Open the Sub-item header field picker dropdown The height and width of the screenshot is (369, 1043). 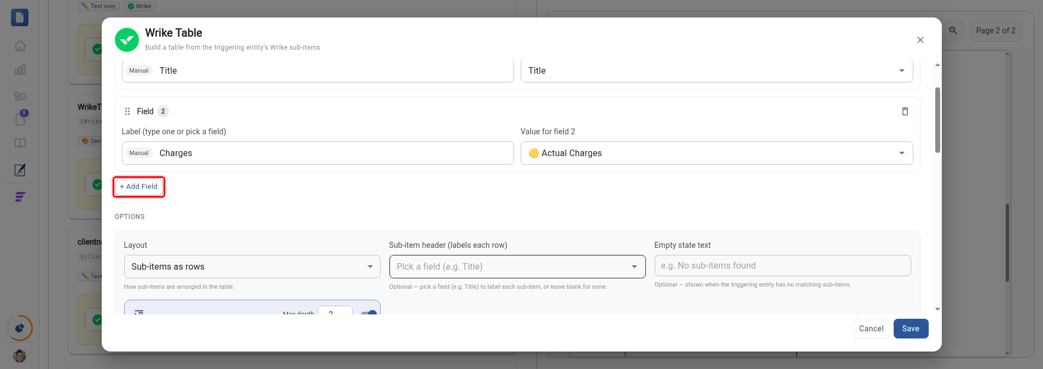(x=517, y=266)
